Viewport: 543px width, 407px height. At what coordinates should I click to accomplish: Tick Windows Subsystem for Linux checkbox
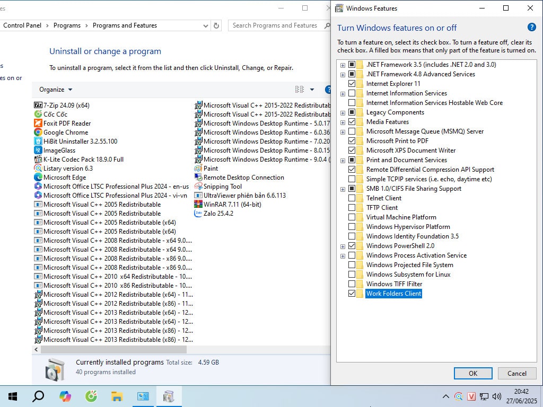(x=352, y=275)
